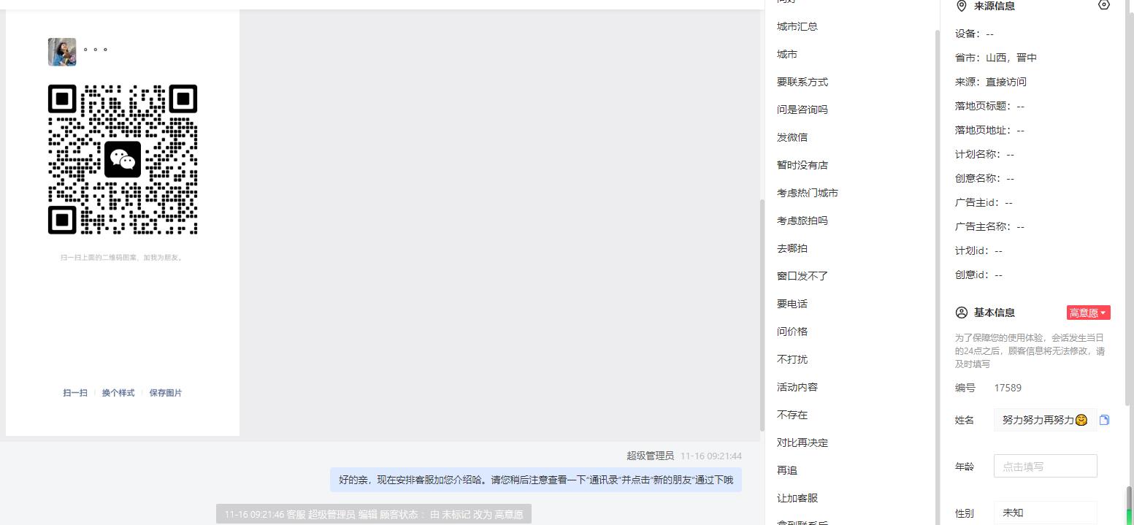1134x525 pixels.
Task: Click the 设备 row in 来源信息
Action: [x=974, y=34]
